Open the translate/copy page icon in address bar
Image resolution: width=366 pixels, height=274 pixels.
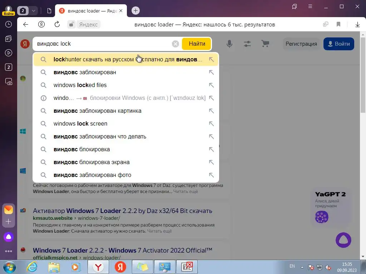click(x=325, y=24)
